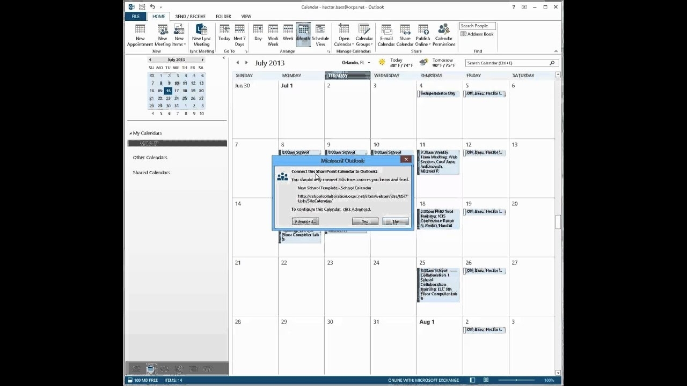Open the FOLDER ribbon tab
The image size is (687, 386).
[x=223, y=17]
